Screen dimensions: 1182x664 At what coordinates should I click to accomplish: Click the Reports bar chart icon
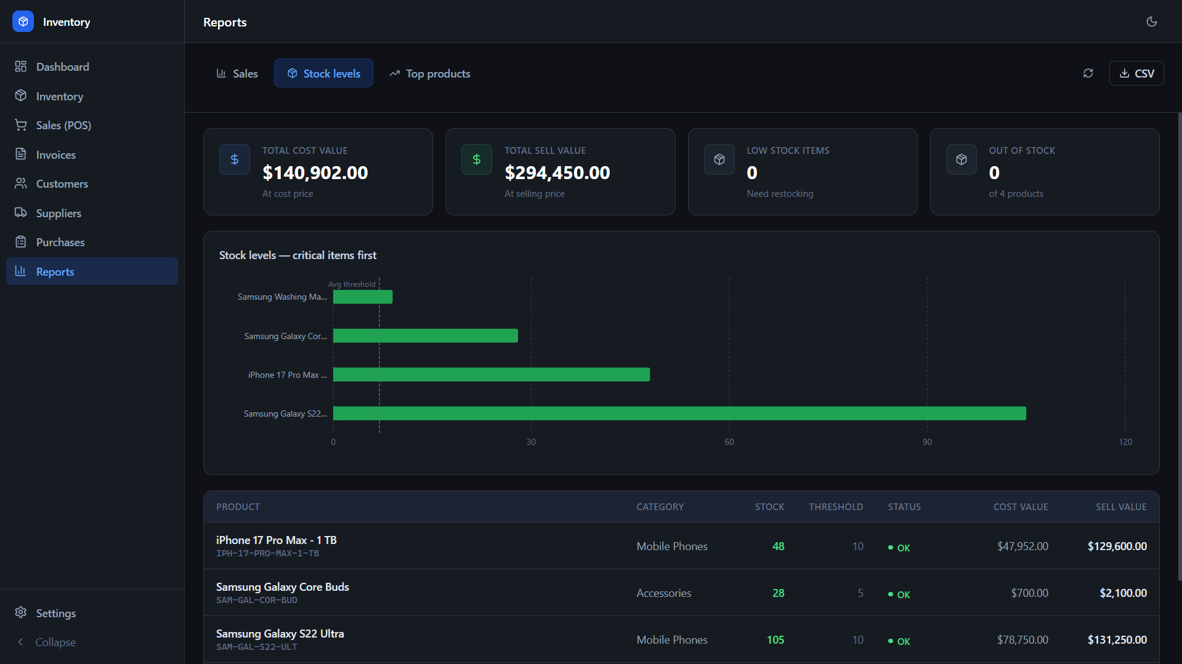click(21, 271)
